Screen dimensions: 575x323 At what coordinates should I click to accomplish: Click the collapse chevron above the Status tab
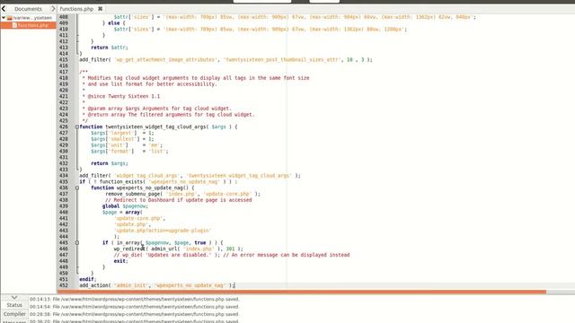[x=14, y=298]
